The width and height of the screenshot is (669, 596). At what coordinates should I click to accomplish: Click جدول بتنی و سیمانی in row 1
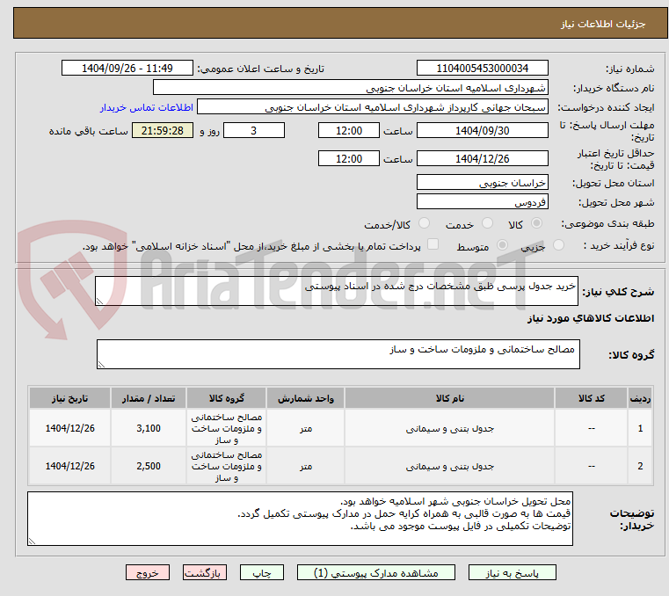coord(450,428)
